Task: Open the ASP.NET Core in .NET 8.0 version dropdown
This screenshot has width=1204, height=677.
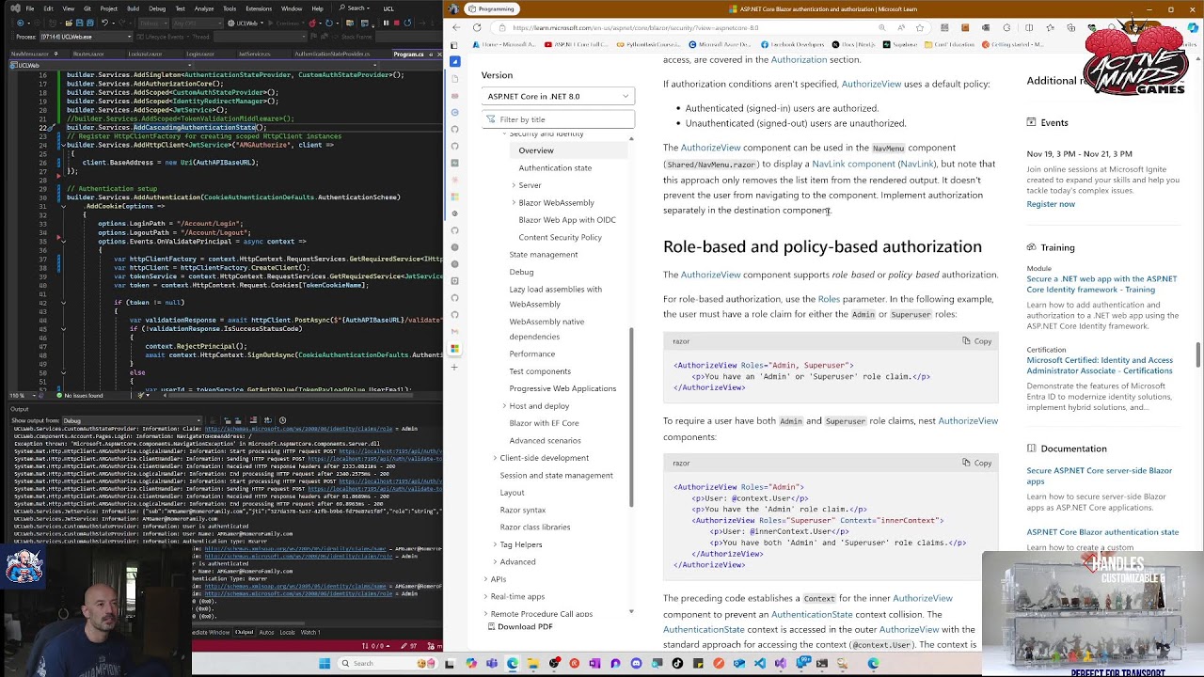Action: (558, 96)
